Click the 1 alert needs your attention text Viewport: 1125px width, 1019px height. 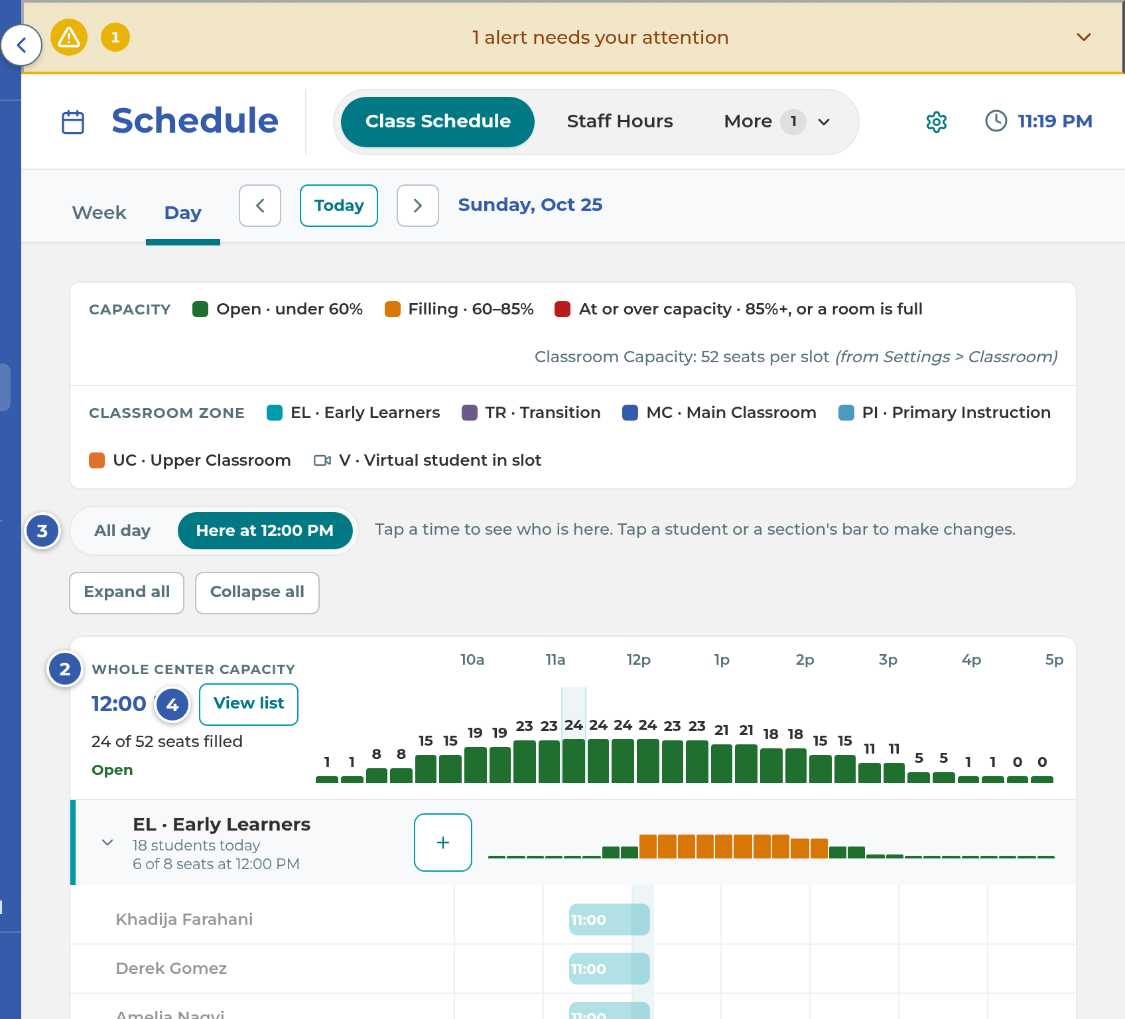[x=600, y=37]
